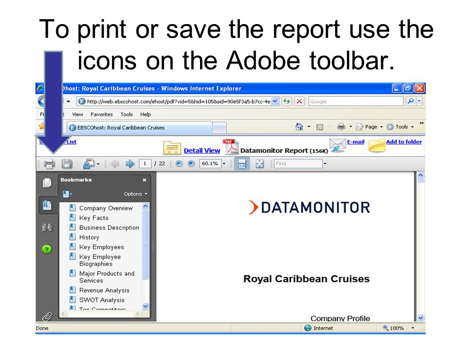Click the new bookmark icon in Bookmarks panel

[x=68, y=194]
